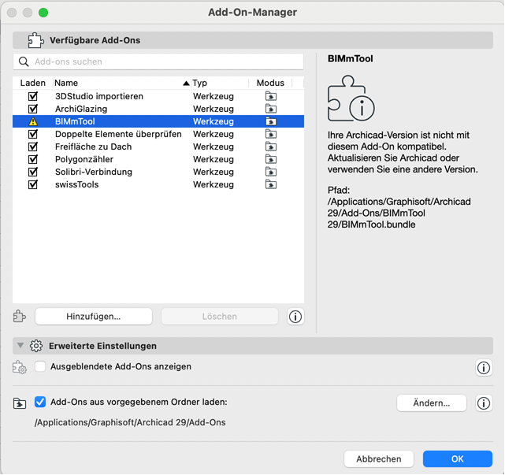Sort list by the Name column header
Image resolution: width=505 pixels, height=475 pixels.
point(122,83)
